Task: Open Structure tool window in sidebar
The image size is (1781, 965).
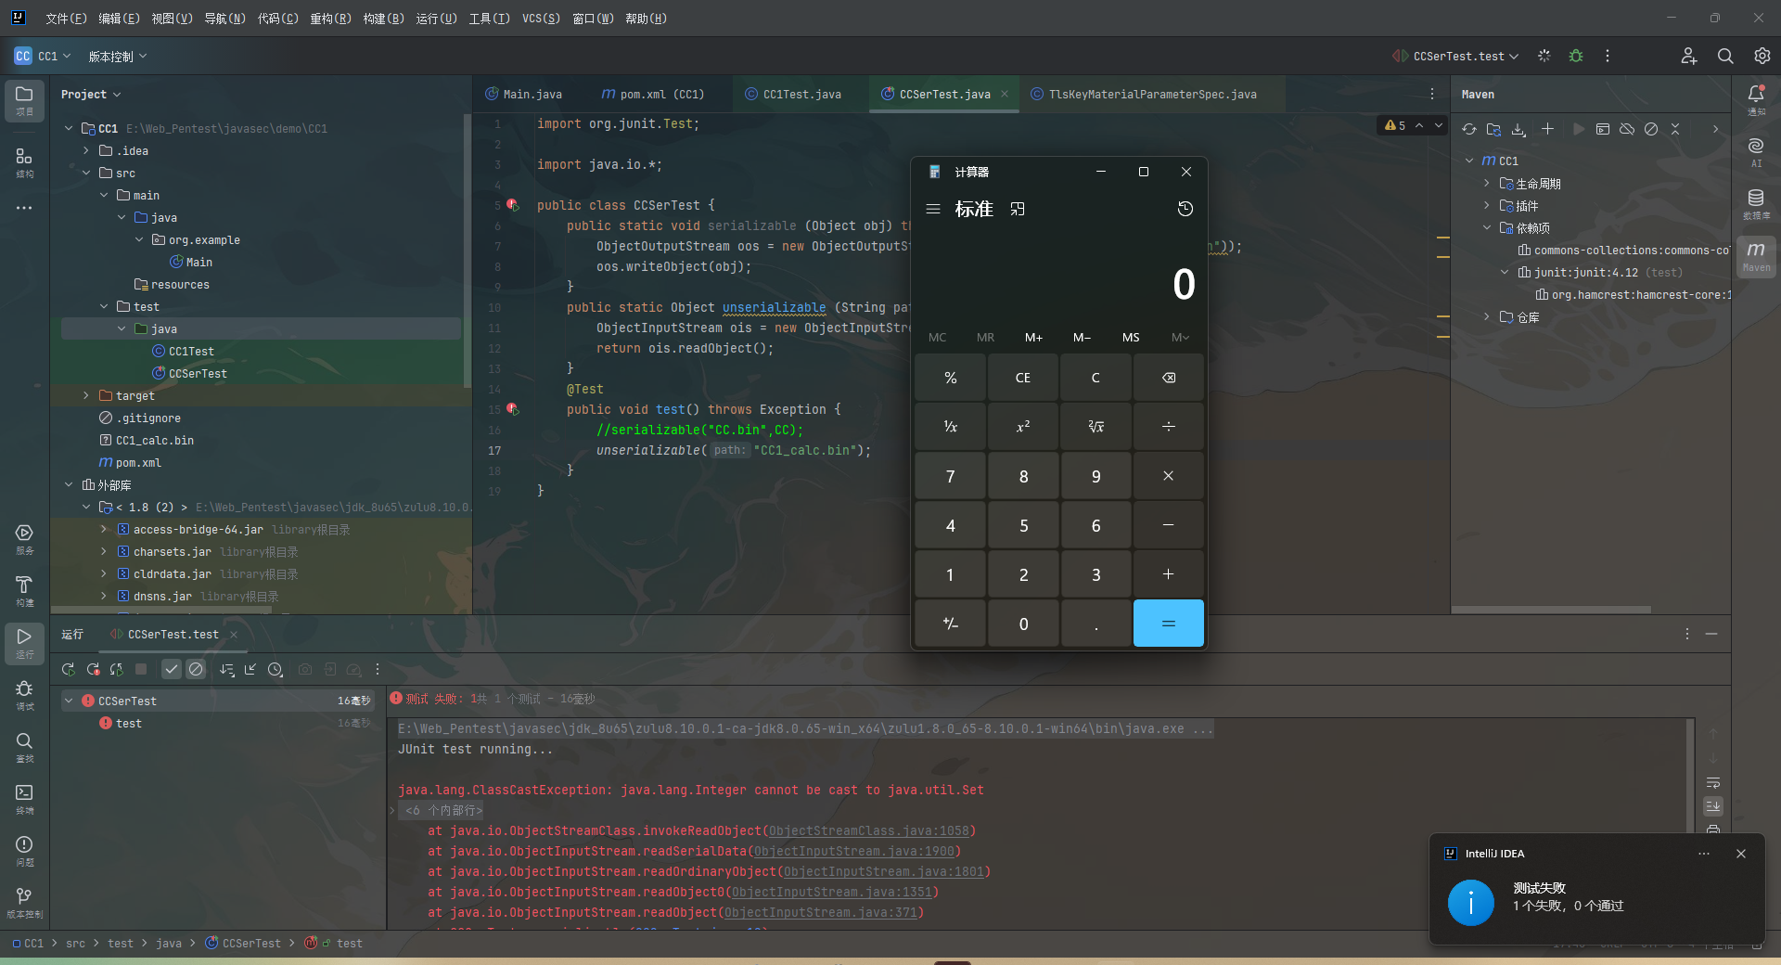Action: (25, 162)
